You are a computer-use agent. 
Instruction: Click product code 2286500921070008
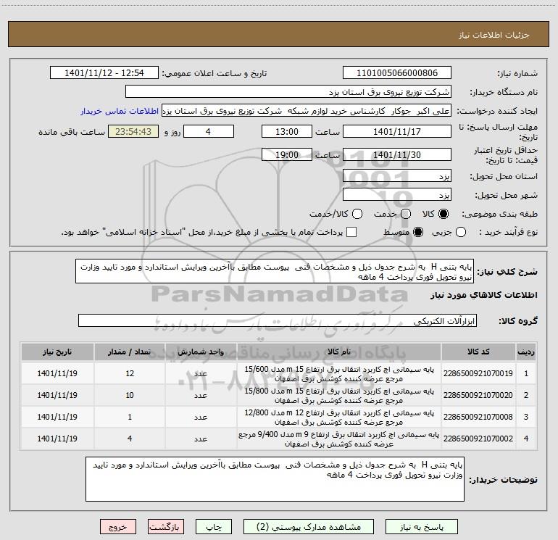coord(478,417)
